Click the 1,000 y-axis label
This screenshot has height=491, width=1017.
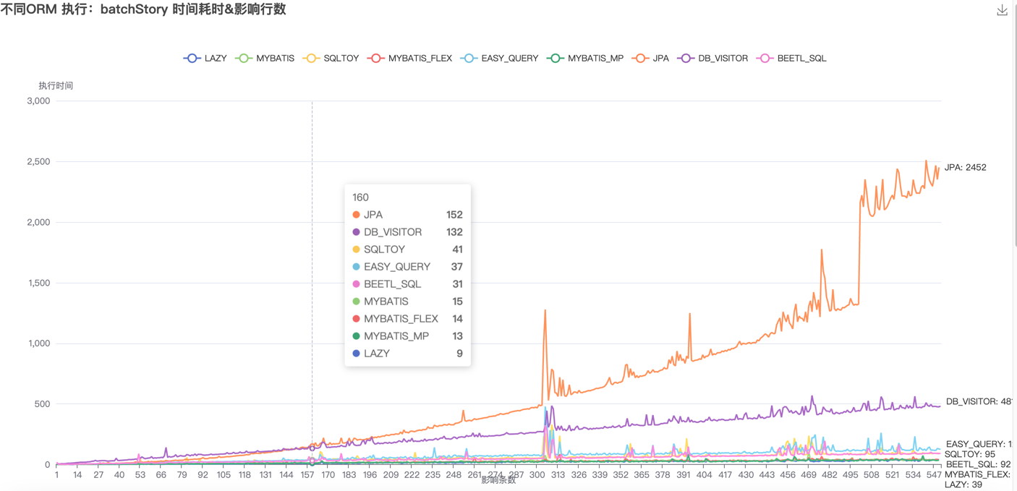38,343
